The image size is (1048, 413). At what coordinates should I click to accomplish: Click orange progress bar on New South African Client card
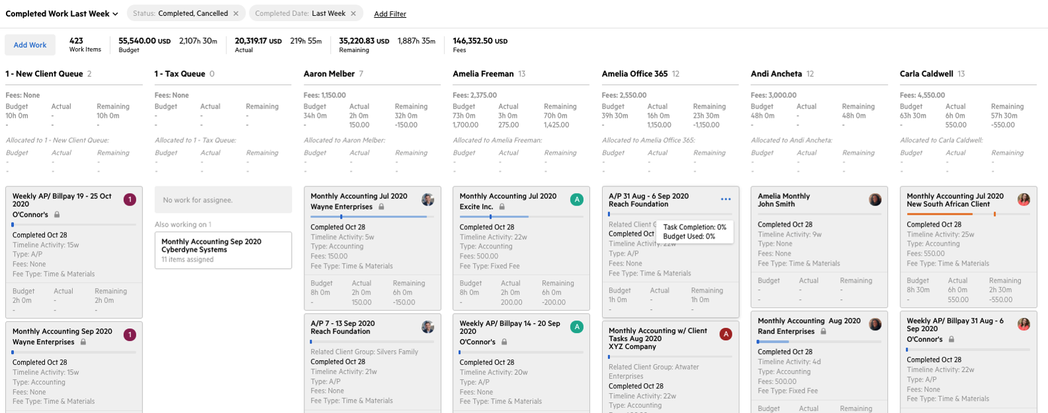point(969,214)
